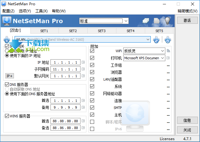Click the add network adapter icon
The height and width of the screenshot is (142, 200).
[x=7, y=40]
